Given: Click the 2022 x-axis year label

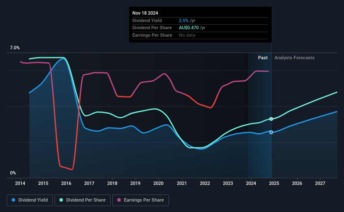Looking at the screenshot, I should [205, 183].
